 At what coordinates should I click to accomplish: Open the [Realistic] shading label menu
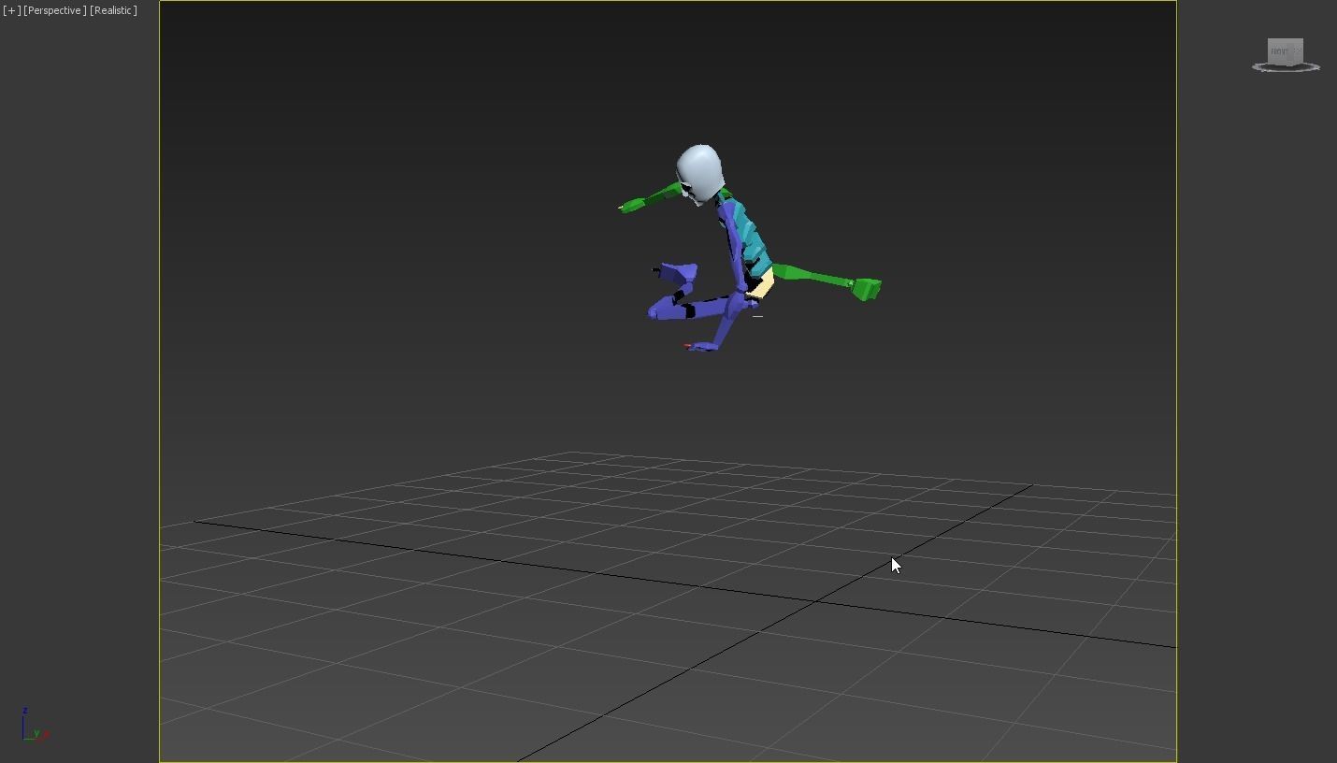(x=113, y=10)
